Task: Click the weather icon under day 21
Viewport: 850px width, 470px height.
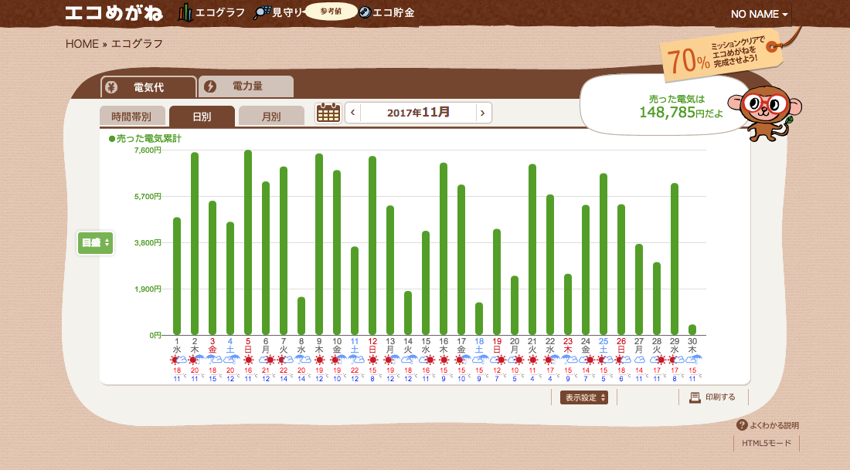Action: 532,360
